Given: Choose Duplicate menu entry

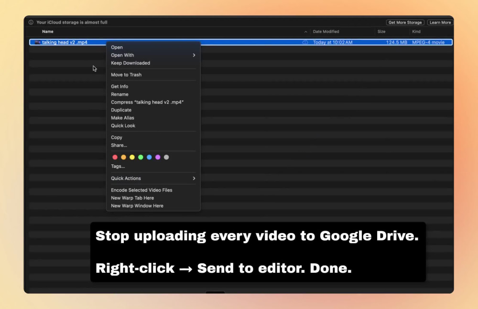Looking at the screenshot, I should click(x=153, y=110).
